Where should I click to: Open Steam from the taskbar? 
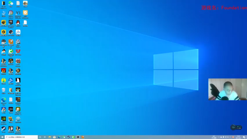tap(69, 137)
